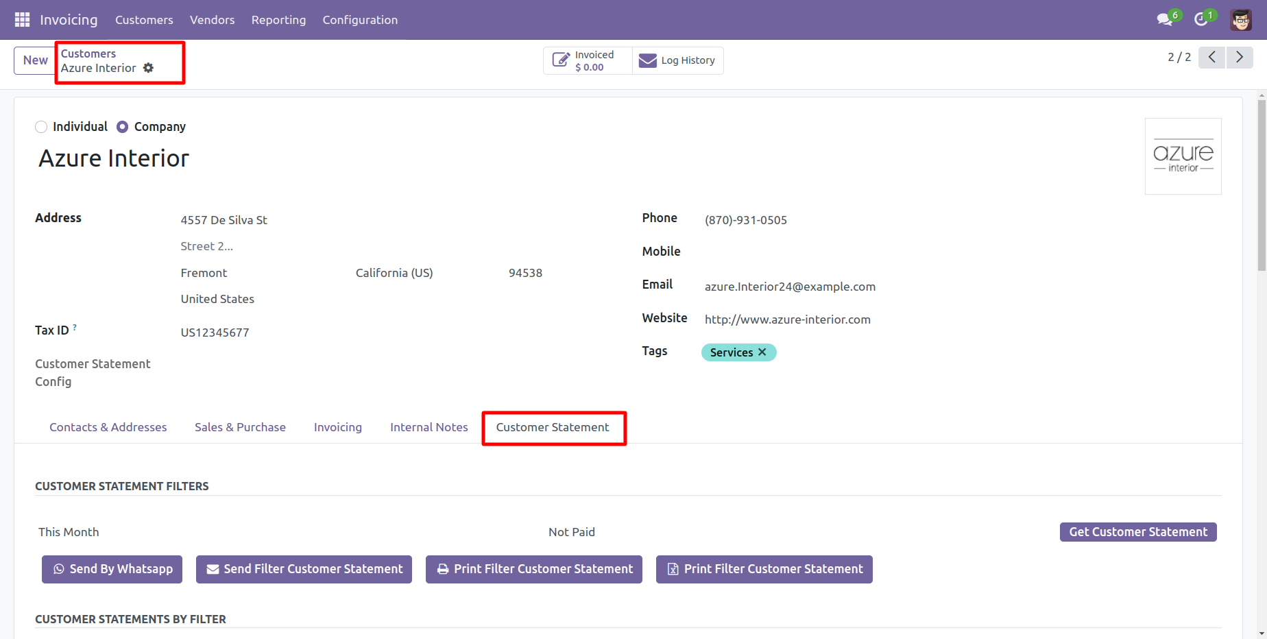This screenshot has height=639, width=1267.
Task: Click the Tax ID help question mark
Action: point(75,328)
